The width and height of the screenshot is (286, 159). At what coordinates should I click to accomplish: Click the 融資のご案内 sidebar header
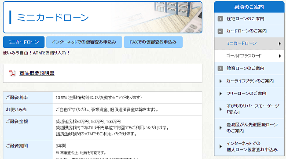pos(249,7)
